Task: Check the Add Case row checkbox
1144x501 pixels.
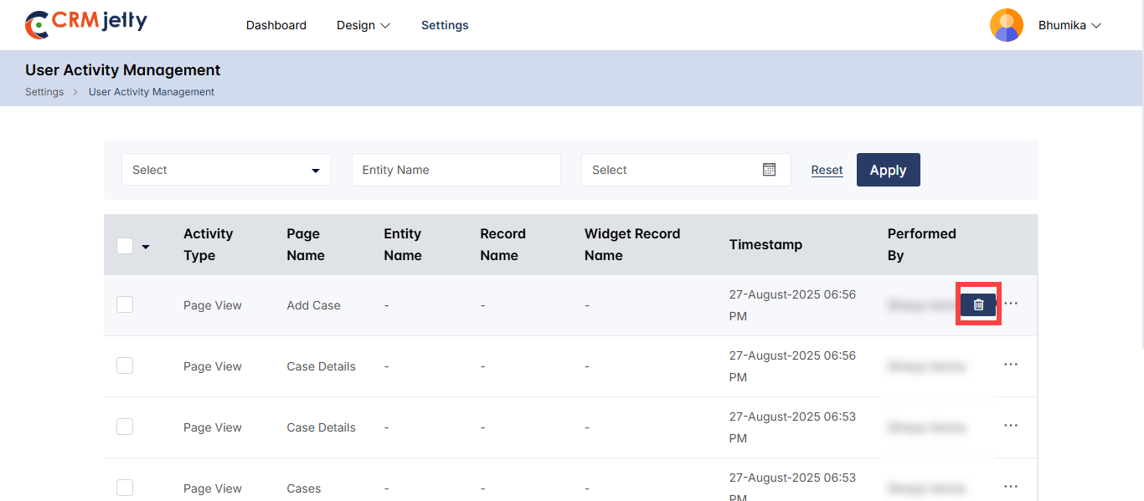Action: (x=125, y=304)
